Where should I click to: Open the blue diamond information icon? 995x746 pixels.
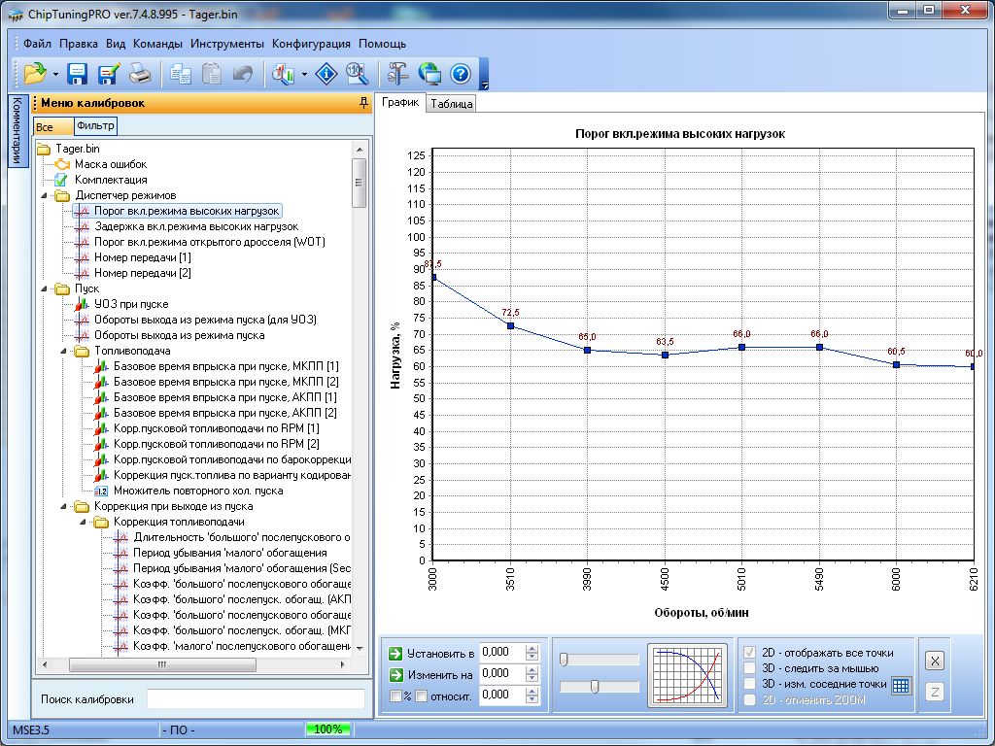(328, 73)
